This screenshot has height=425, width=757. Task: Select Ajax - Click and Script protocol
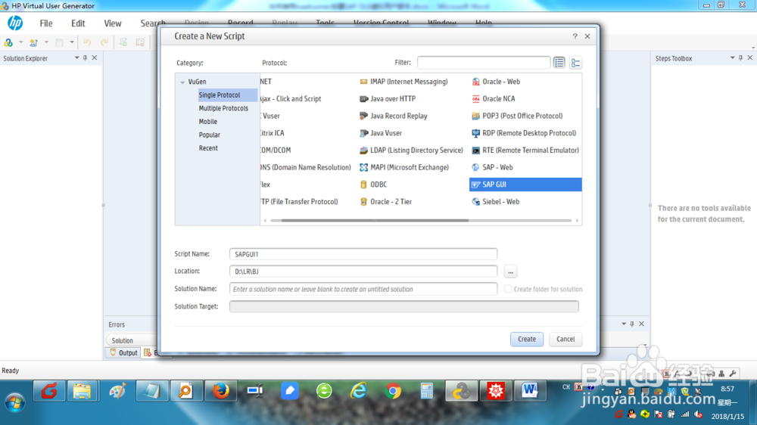(x=291, y=98)
